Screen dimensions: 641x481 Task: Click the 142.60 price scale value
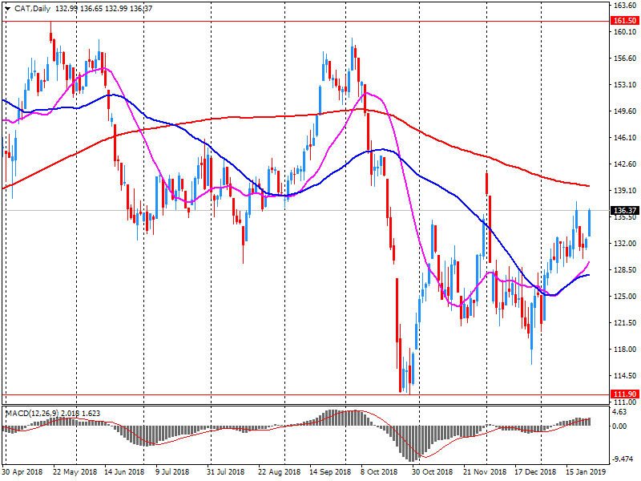coord(625,164)
